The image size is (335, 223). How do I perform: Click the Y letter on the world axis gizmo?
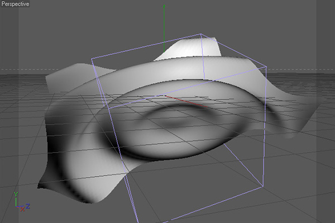pyautogui.click(x=16, y=194)
